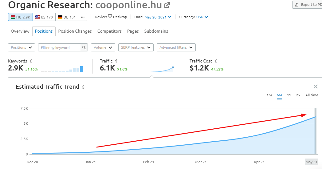Click the 91.6% traffic change
This screenshot has width=322, height=169.
tap(122, 69)
